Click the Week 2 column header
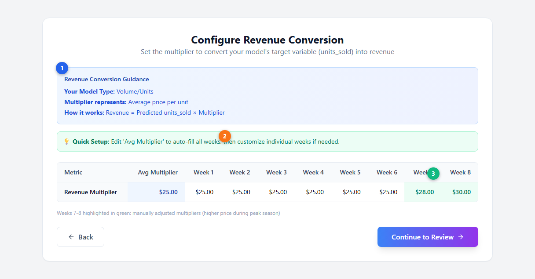 coord(240,172)
